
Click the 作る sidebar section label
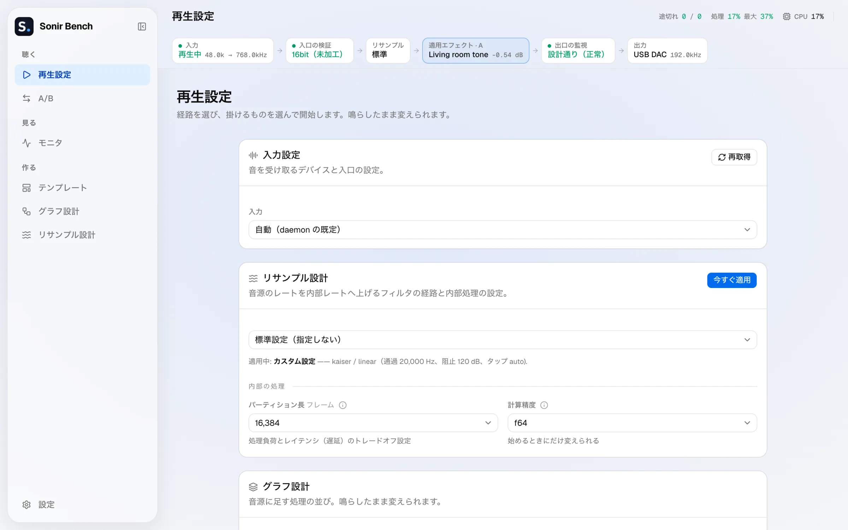coord(29,167)
